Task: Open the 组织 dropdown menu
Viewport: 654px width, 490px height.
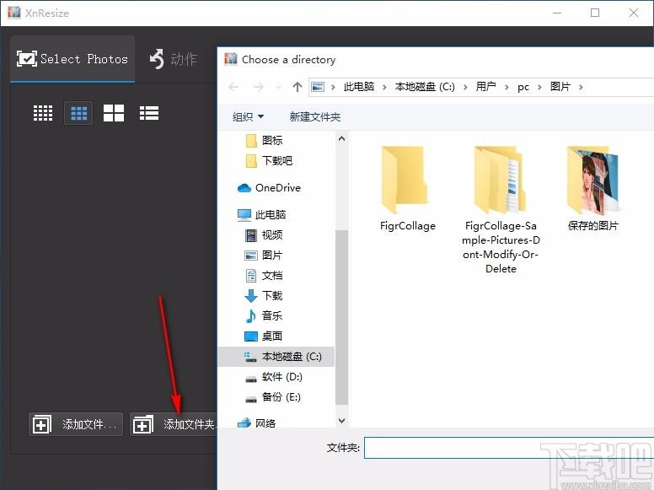Action: pyautogui.click(x=248, y=117)
